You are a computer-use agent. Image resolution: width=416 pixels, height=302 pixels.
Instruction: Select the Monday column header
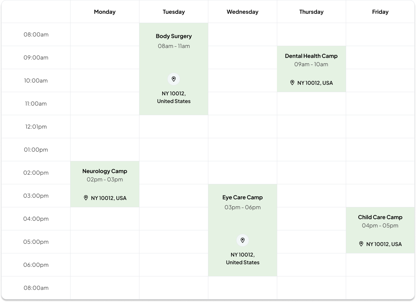pos(104,12)
